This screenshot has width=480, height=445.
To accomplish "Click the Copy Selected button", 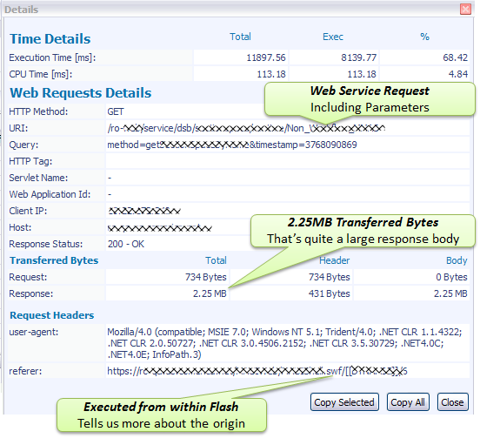I will pyautogui.click(x=344, y=401).
